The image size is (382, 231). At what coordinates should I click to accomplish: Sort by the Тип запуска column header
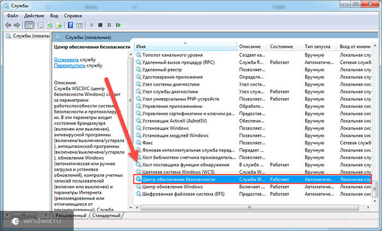(x=320, y=46)
